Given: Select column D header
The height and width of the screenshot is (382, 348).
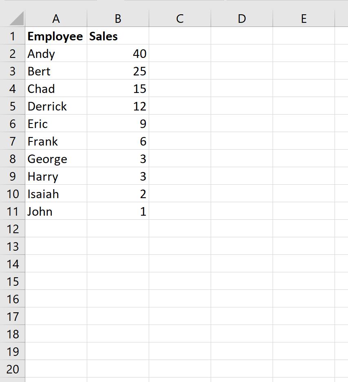Looking at the screenshot, I should tap(242, 18).
